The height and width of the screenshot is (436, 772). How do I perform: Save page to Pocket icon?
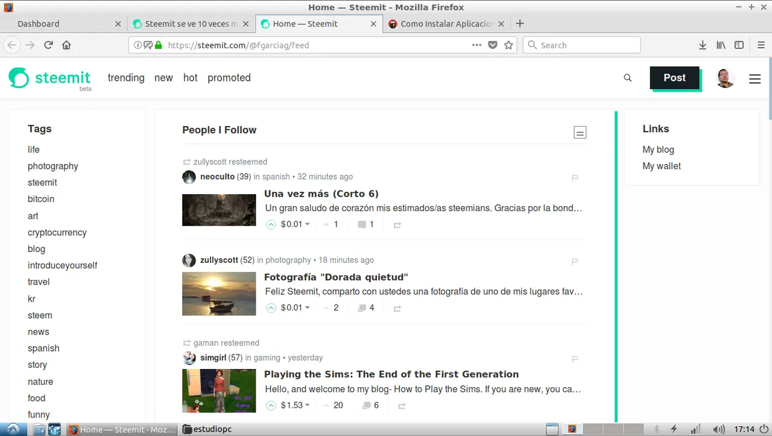pyautogui.click(x=493, y=45)
